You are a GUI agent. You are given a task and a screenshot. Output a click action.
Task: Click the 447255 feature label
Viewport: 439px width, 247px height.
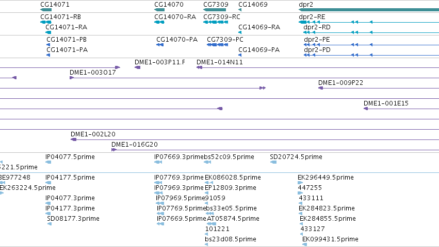[310, 187]
